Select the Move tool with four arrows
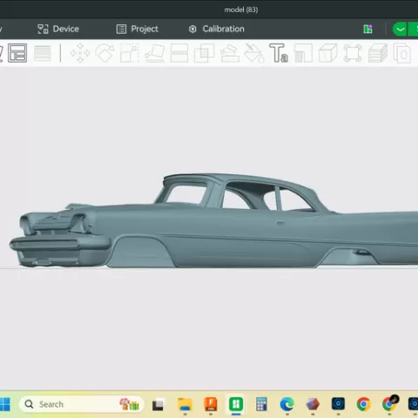Image resolution: width=418 pixels, height=418 pixels. click(x=80, y=53)
